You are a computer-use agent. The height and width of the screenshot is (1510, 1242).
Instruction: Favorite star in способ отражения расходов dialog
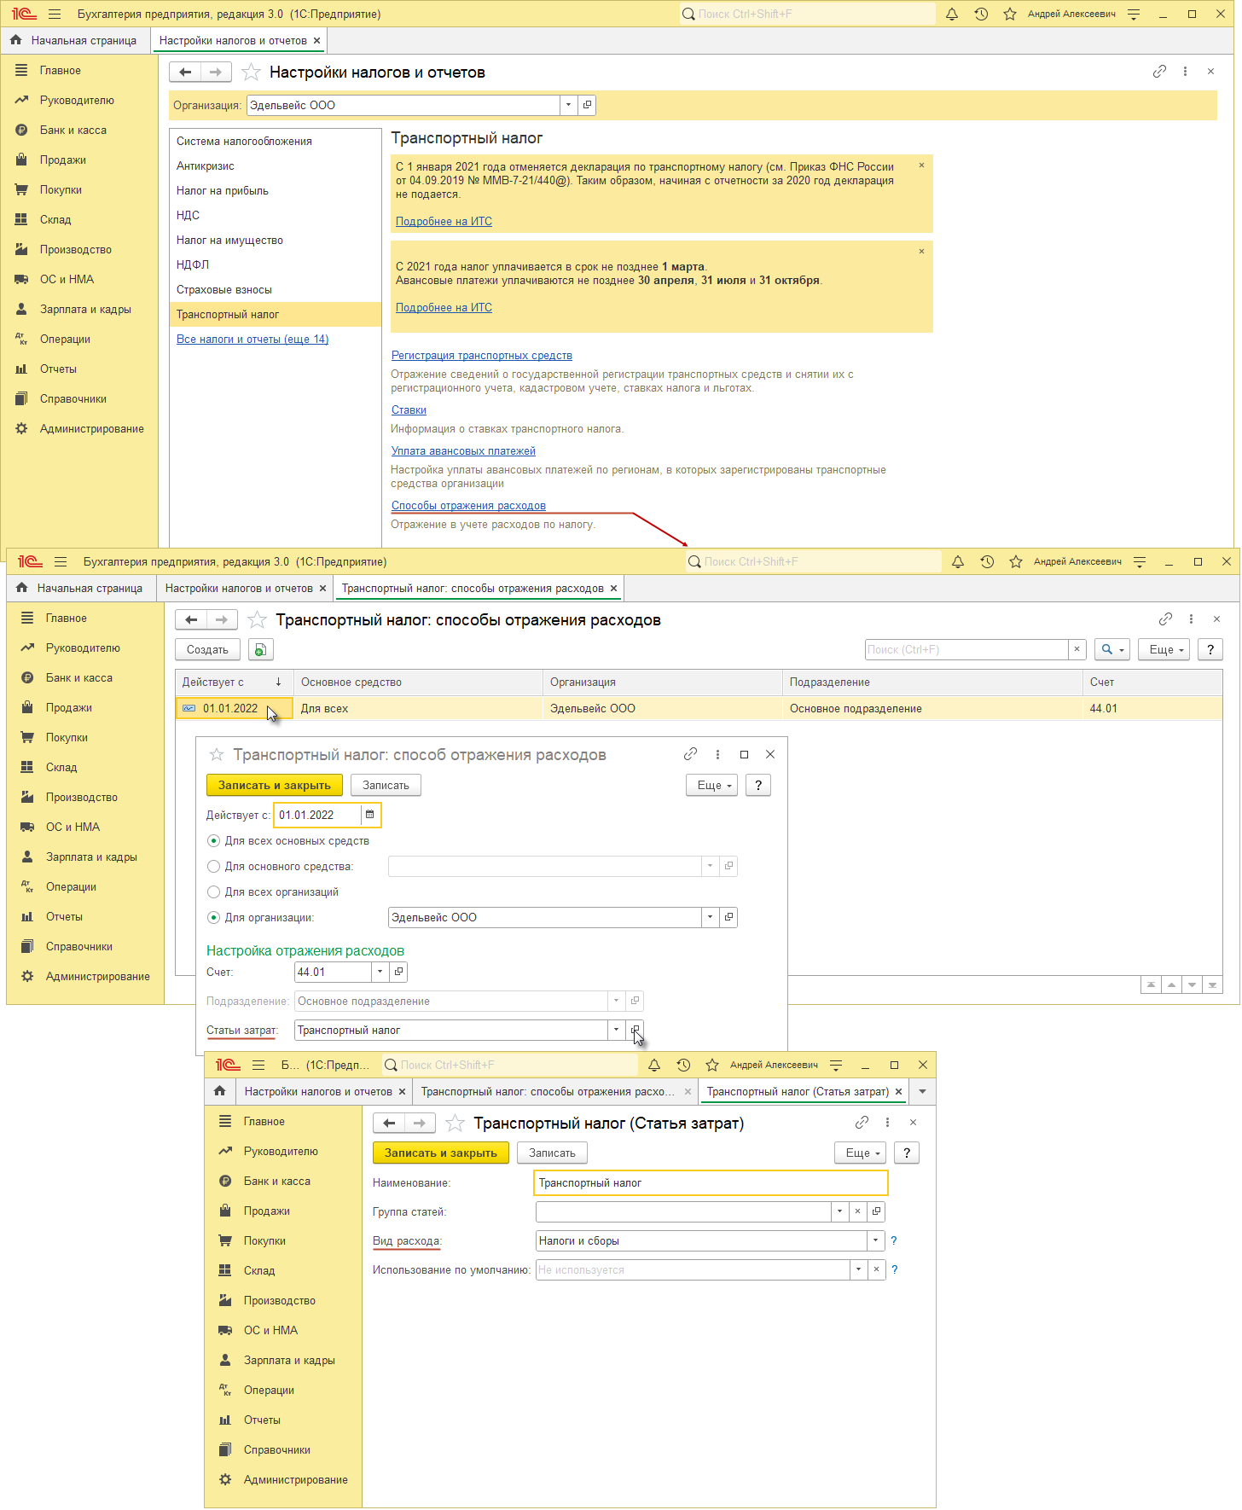coord(217,754)
